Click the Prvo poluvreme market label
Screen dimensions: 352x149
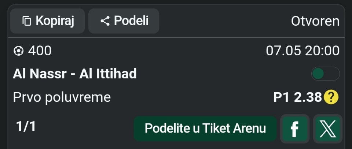[x=62, y=97]
